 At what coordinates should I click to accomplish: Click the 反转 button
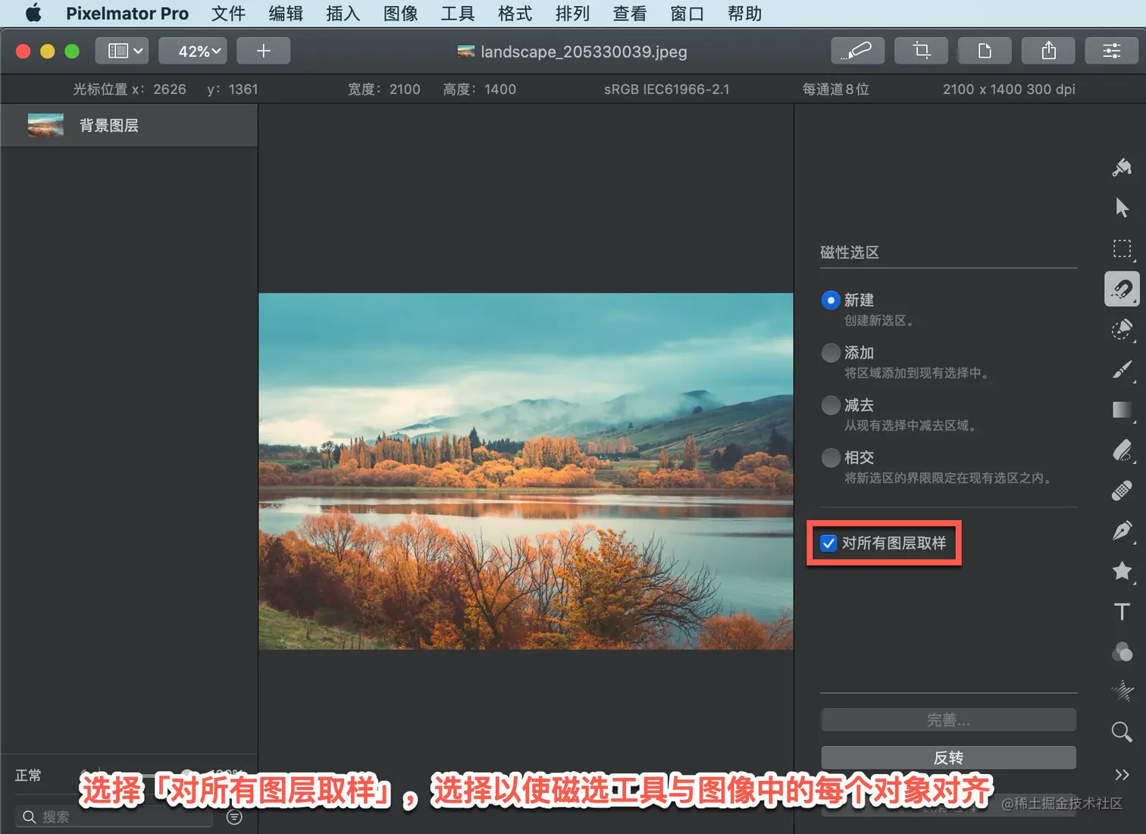coord(948,757)
